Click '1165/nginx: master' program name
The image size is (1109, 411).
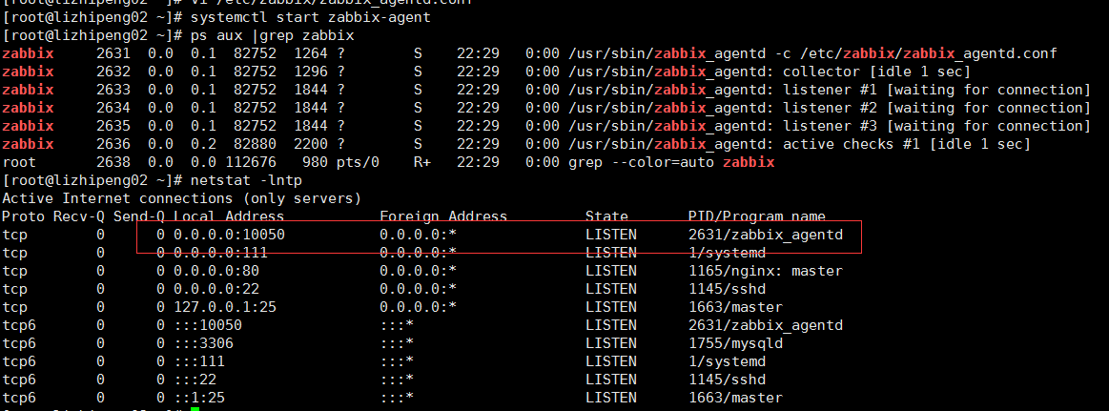coord(766,270)
